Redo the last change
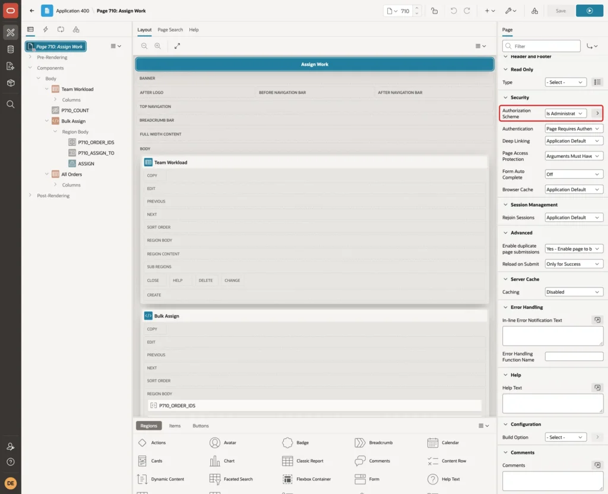The image size is (608, 494). [467, 11]
